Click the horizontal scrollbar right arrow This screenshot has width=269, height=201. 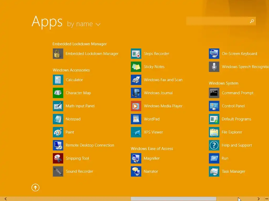point(258,199)
